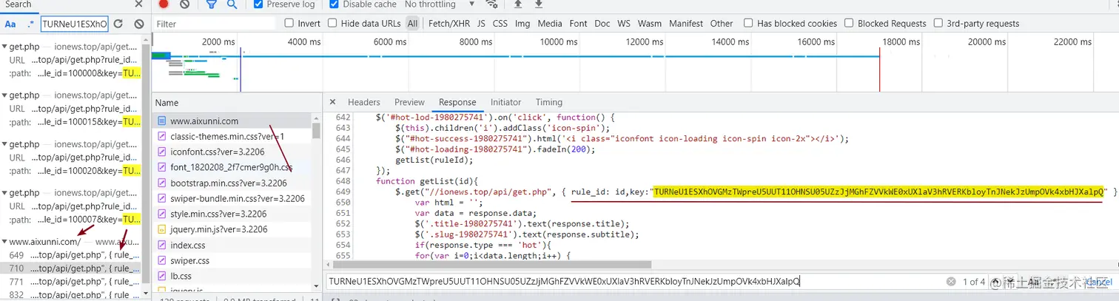
Task: Filter requests by Img
Action: (x=522, y=24)
